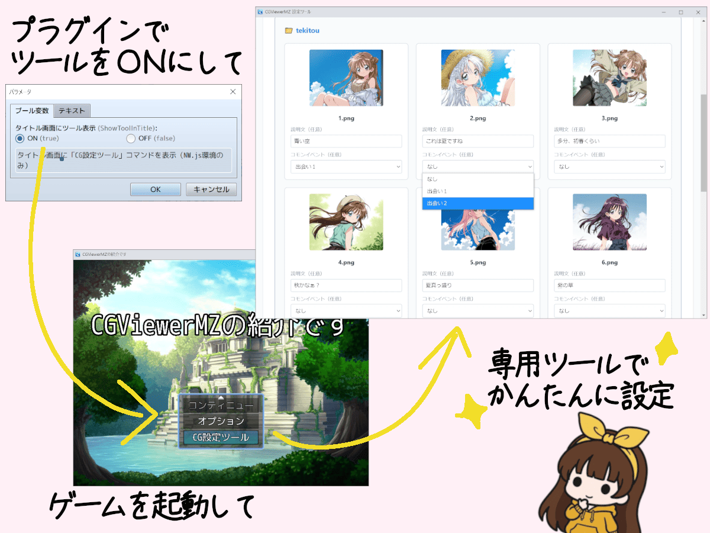Image resolution: width=710 pixels, height=533 pixels.
Task: Edit the これは夏ですね description field
Action: coord(478,141)
